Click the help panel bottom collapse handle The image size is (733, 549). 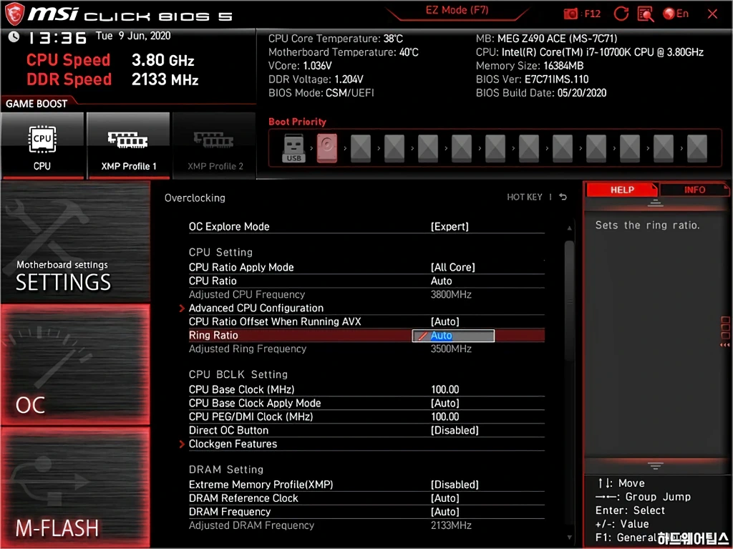655,465
